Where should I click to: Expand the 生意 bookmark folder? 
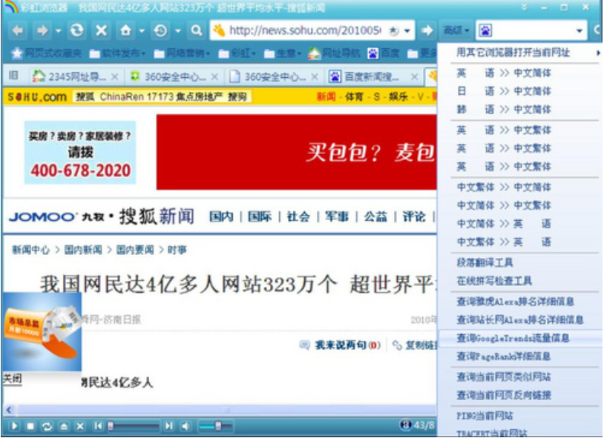point(283,53)
